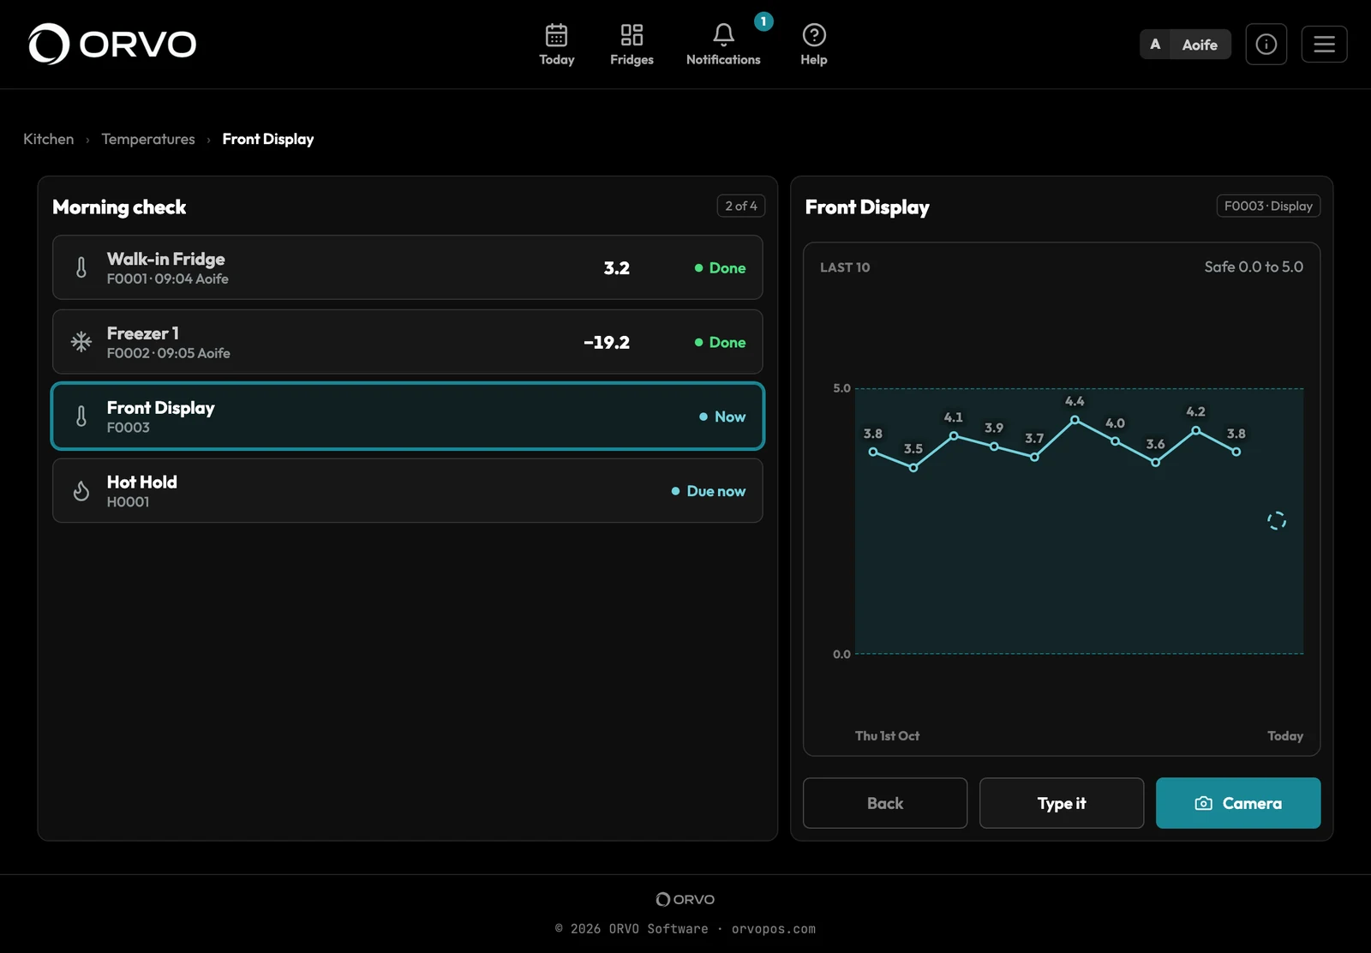This screenshot has height=953, width=1371.
Task: Click the ORVO footer logo
Action: pyautogui.click(x=685, y=899)
